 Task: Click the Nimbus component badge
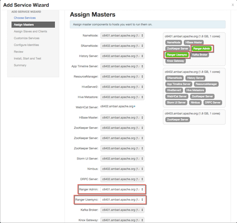[195, 102]
